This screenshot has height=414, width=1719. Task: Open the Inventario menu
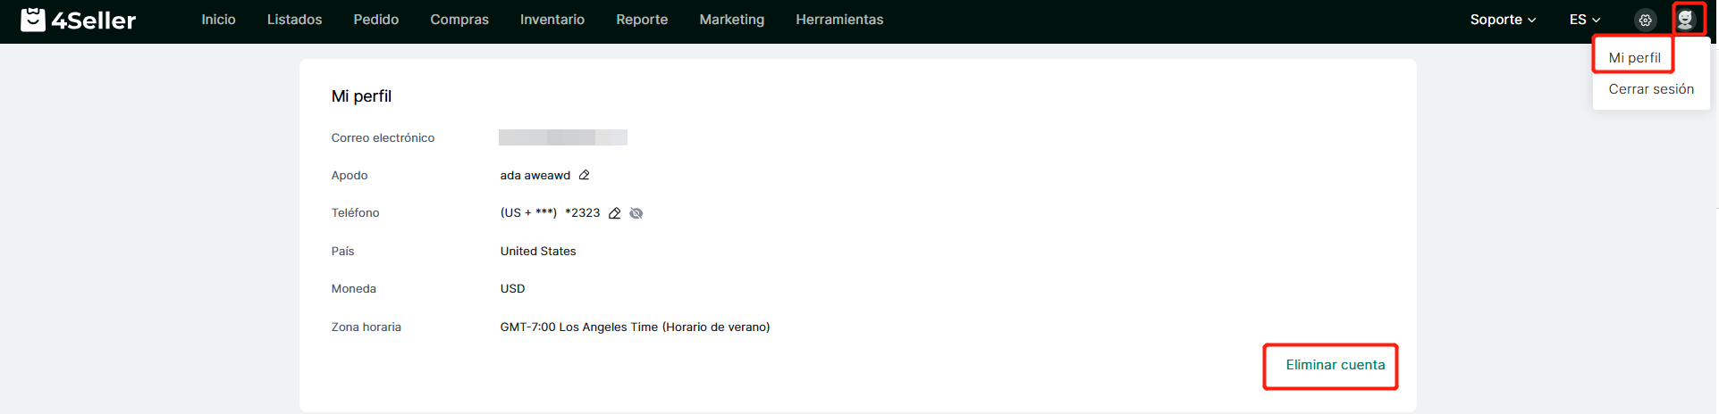[x=552, y=20]
